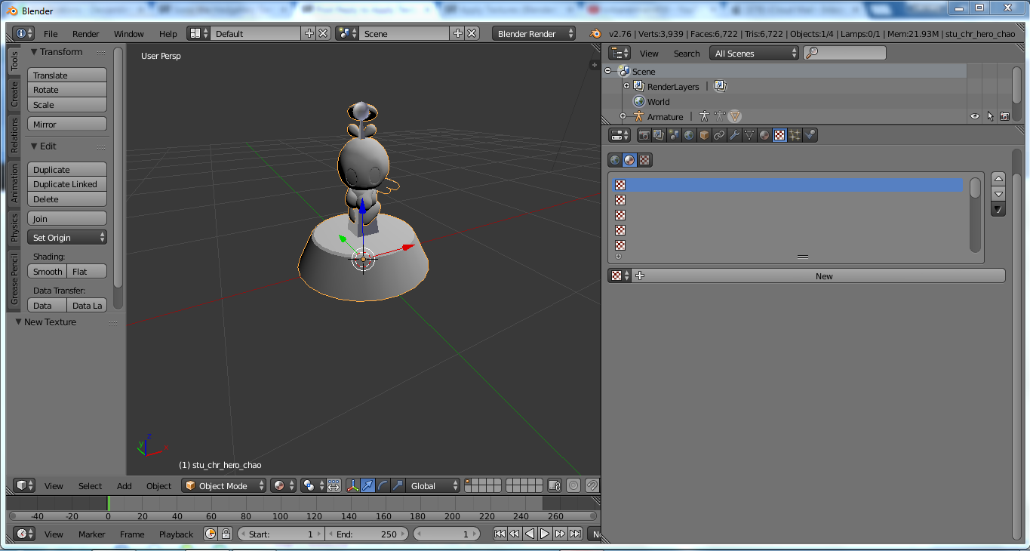The height and width of the screenshot is (551, 1030).
Task: Add a new scene with plus
Action: 457,33
